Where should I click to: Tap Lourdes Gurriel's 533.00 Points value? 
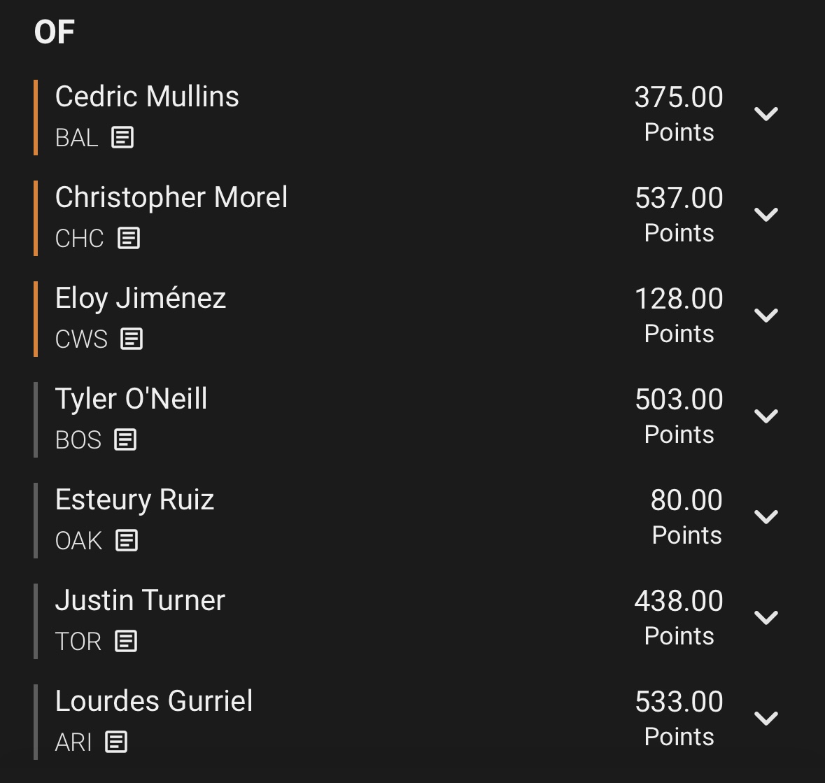679,719
